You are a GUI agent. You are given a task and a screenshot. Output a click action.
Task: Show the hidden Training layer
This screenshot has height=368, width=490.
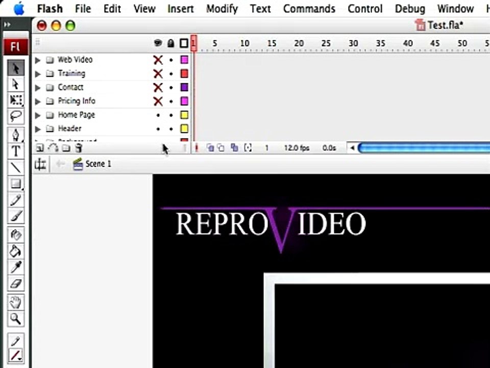pyautogui.click(x=158, y=74)
